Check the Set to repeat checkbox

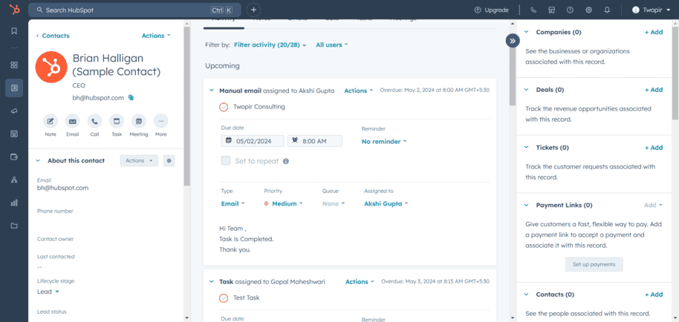pos(226,160)
